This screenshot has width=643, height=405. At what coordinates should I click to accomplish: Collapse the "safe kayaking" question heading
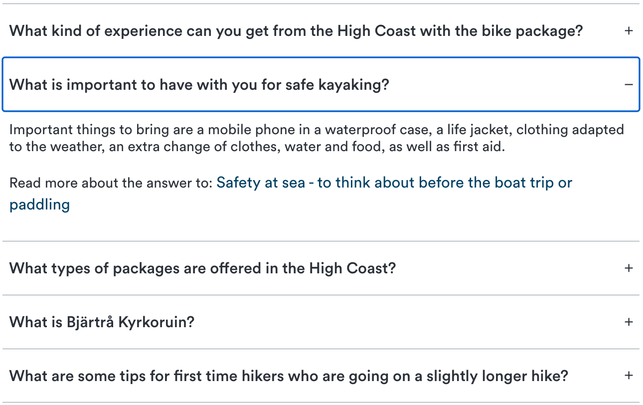[x=199, y=85]
